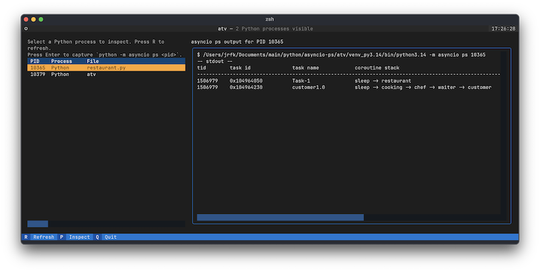Click the command palette circle icon in header

point(26,29)
